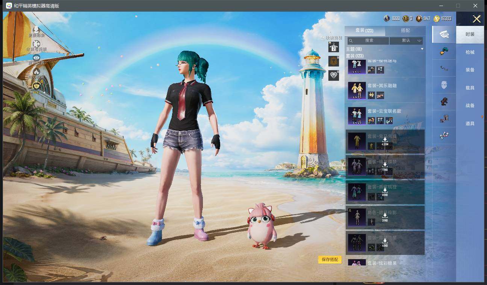The image size is (487, 285).
Task: Click the 947 currency icon
Action: (419, 18)
